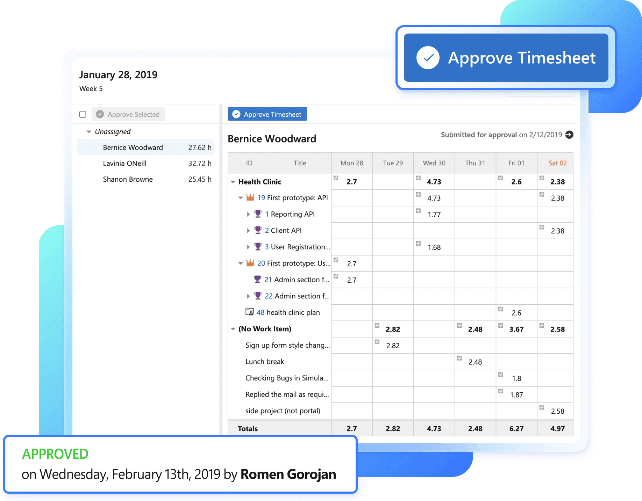Click the arrow icon next to submitted date
642x501 pixels.
[569, 135]
